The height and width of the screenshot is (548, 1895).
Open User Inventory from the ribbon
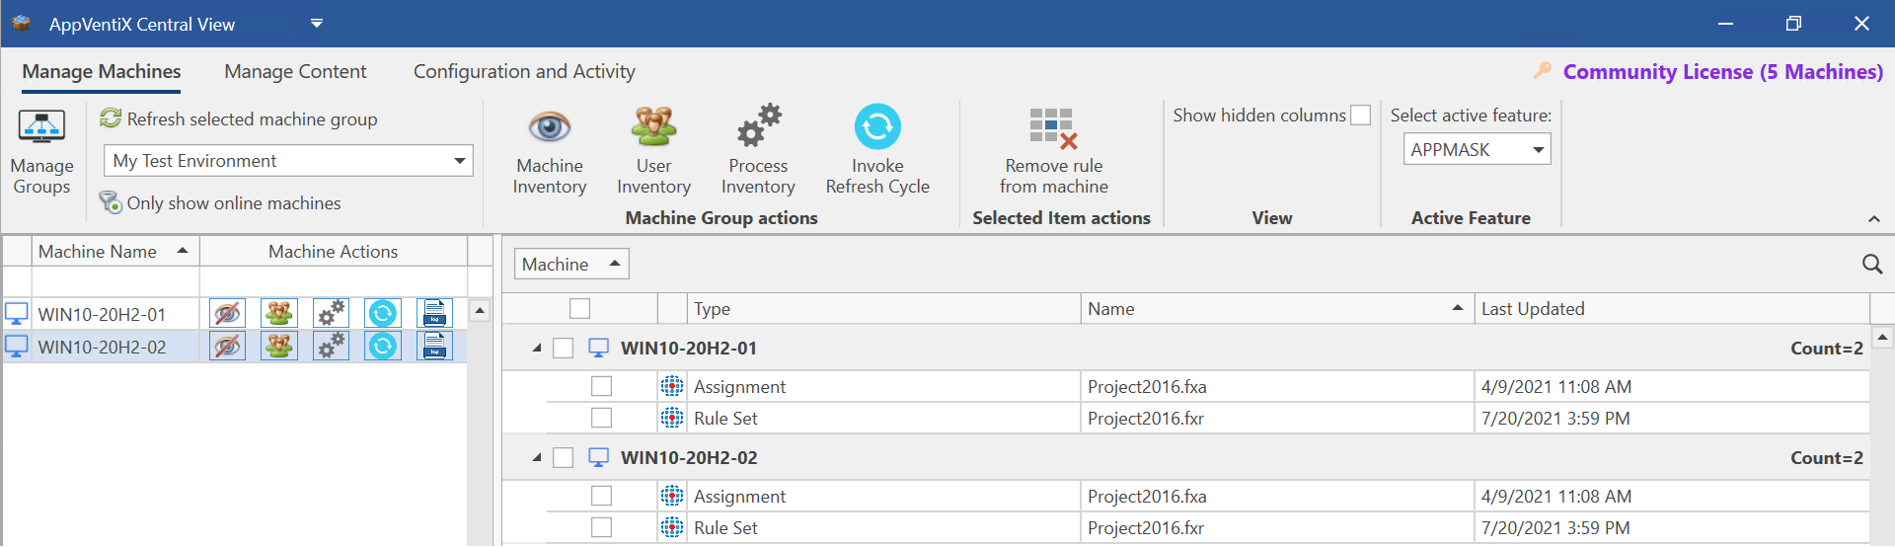coord(653,149)
